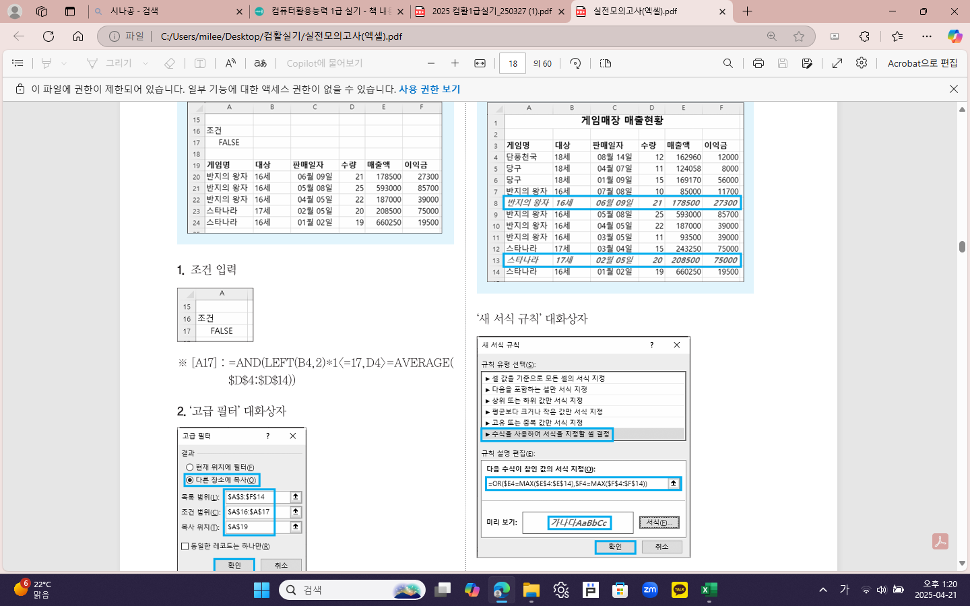Viewport: 970px width, 606px height.
Task: Open Excel from the taskbar
Action: point(709,590)
